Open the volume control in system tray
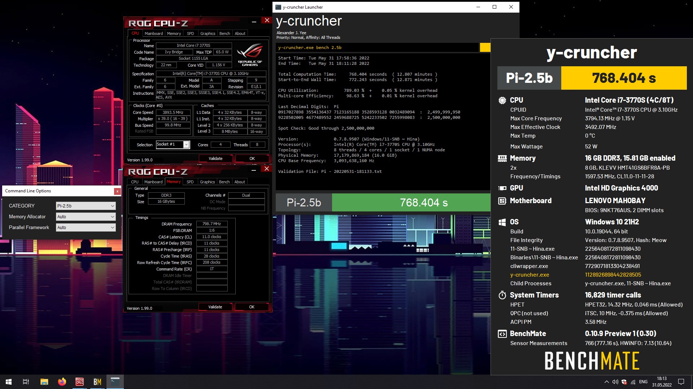 tap(615, 382)
